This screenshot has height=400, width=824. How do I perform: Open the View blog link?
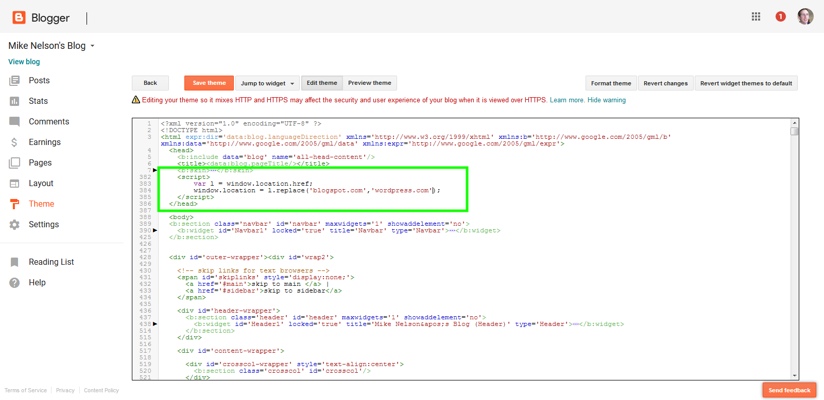24,62
